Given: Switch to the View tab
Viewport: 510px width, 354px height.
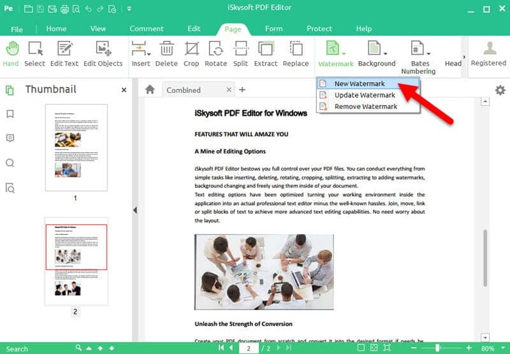Looking at the screenshot, I should coord(98,29).
